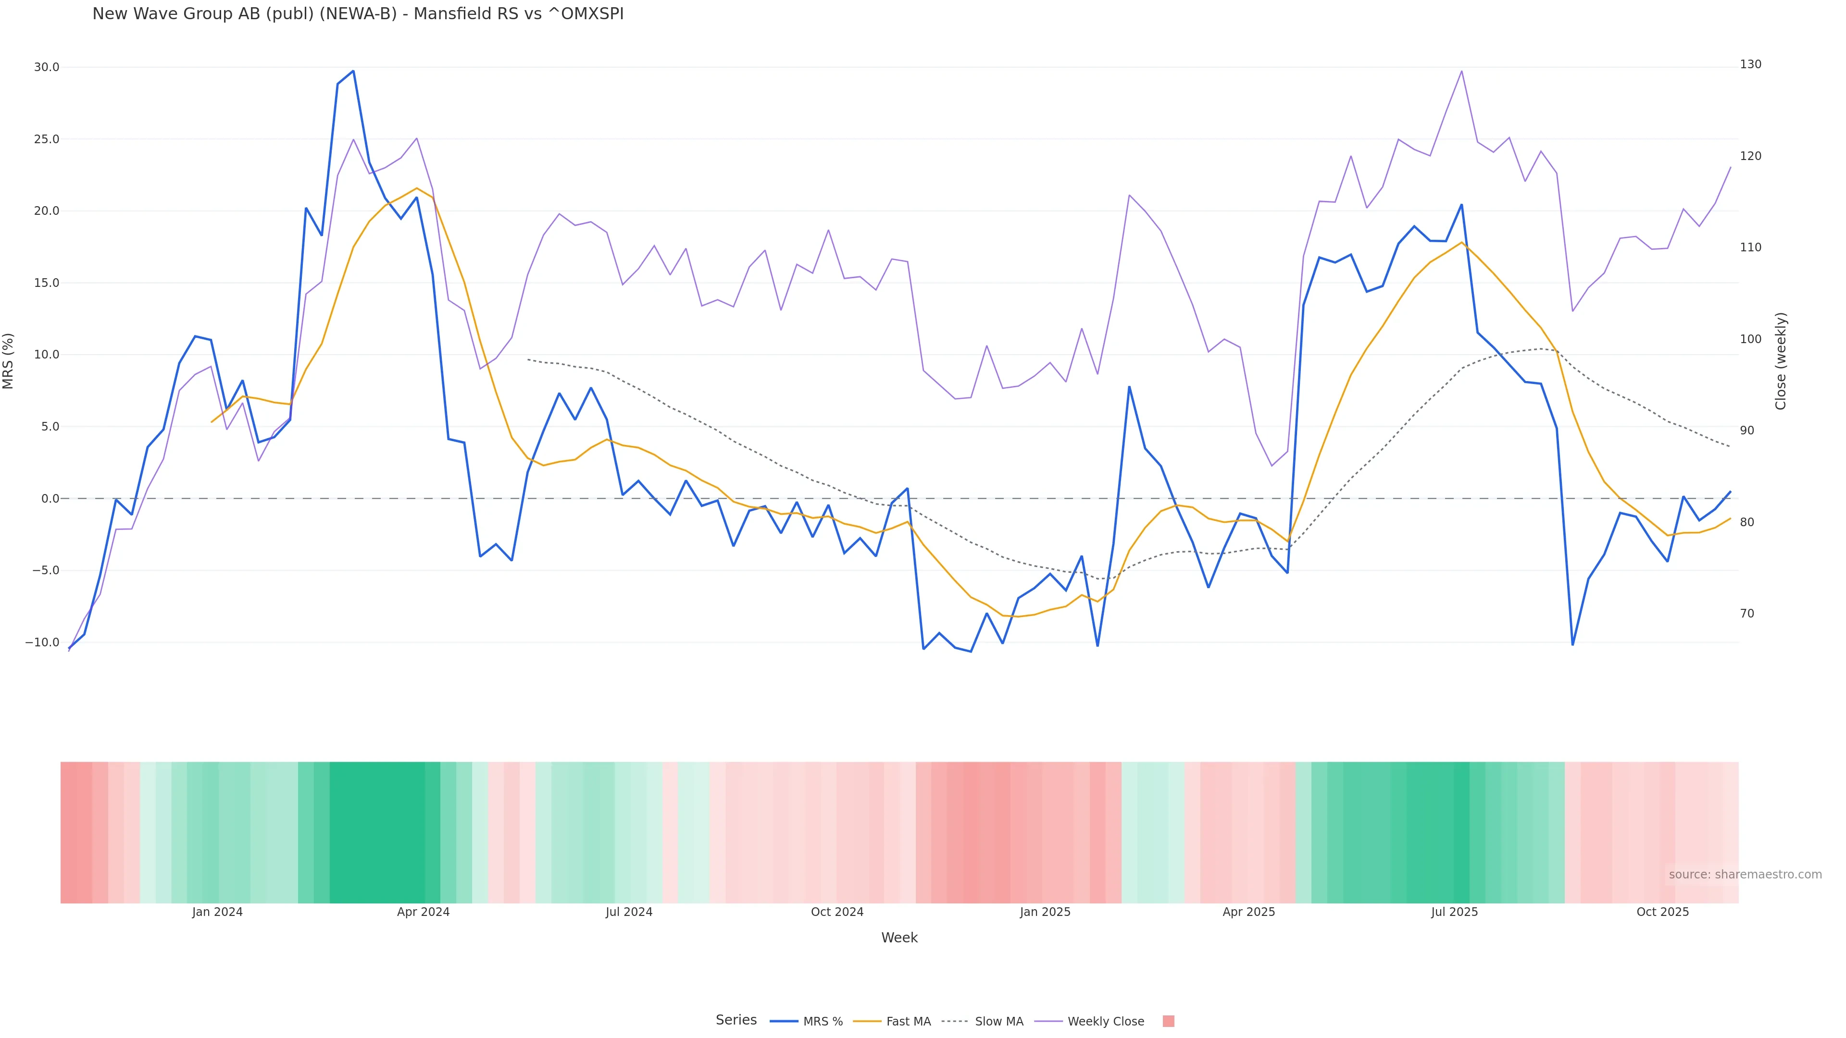Click the Jul 2025 x-axis tick label
The image size is (1846, 1038).
coord(1454,912)
